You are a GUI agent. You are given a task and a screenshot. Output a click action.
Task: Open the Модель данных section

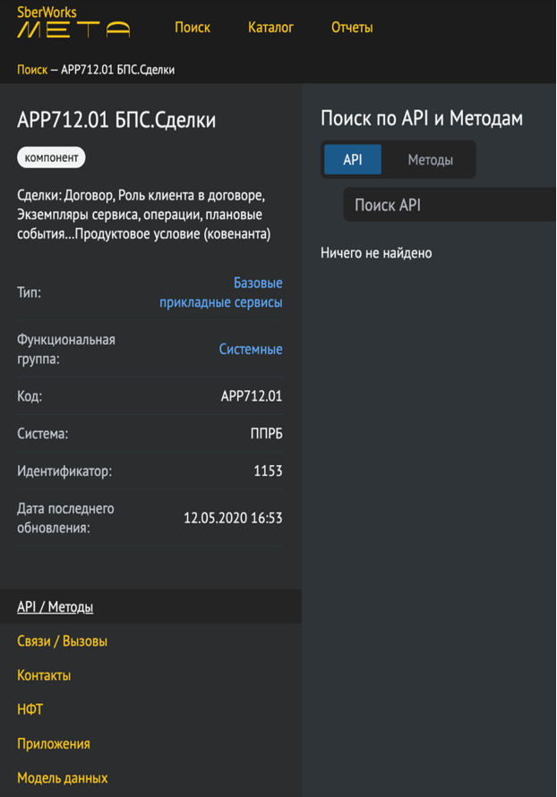pyautogui.click(x=63, y=778)
